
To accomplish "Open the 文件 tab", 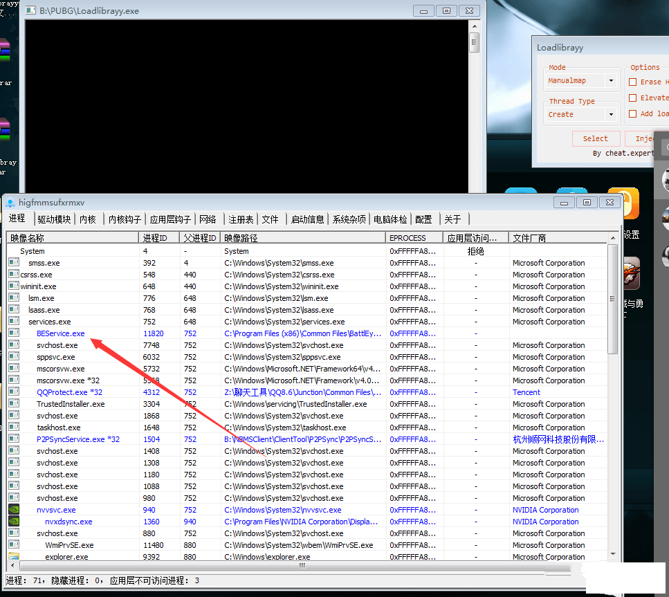I will pyautogui.click(x=271, y=219).
